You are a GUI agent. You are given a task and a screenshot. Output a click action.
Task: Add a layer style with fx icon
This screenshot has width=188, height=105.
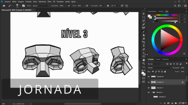coord(165,103)
